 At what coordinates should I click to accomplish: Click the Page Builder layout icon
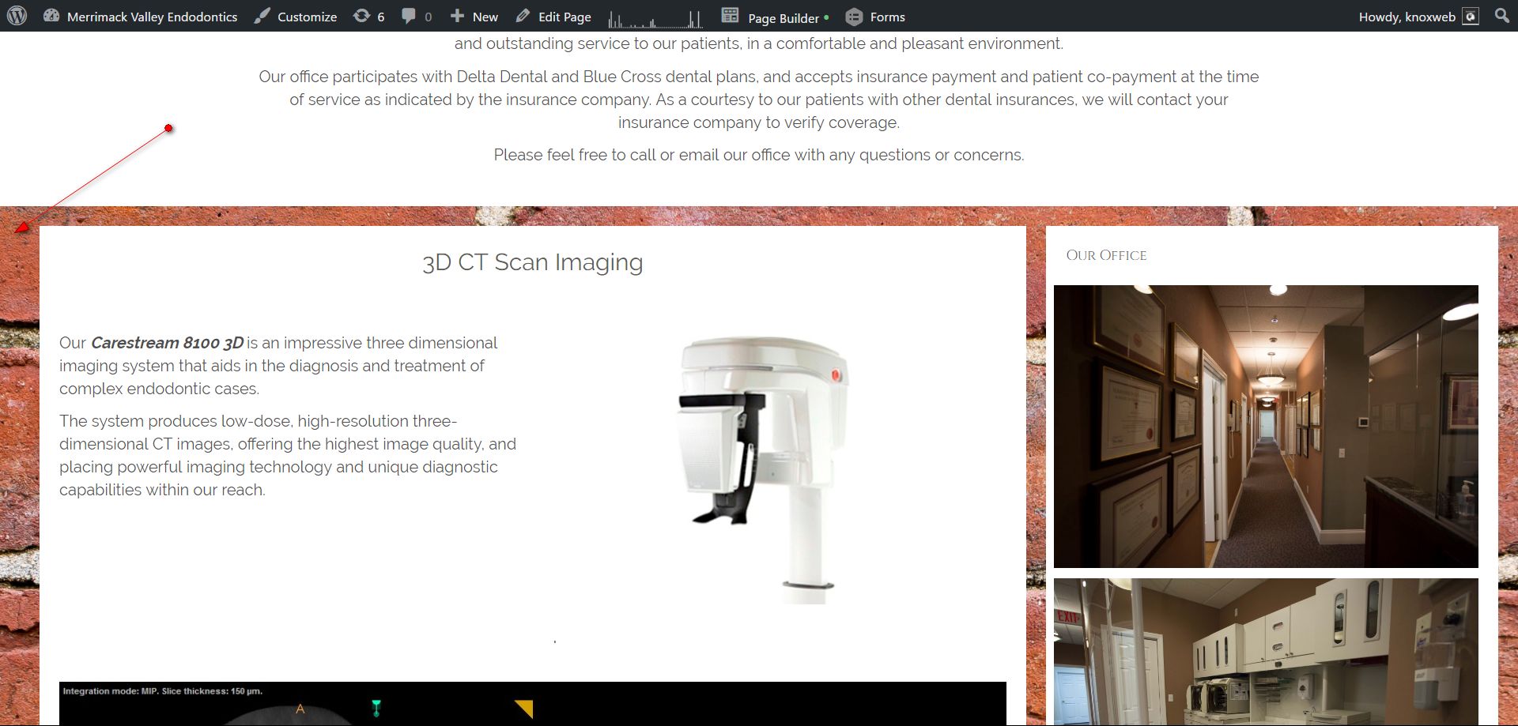(730, 16)
